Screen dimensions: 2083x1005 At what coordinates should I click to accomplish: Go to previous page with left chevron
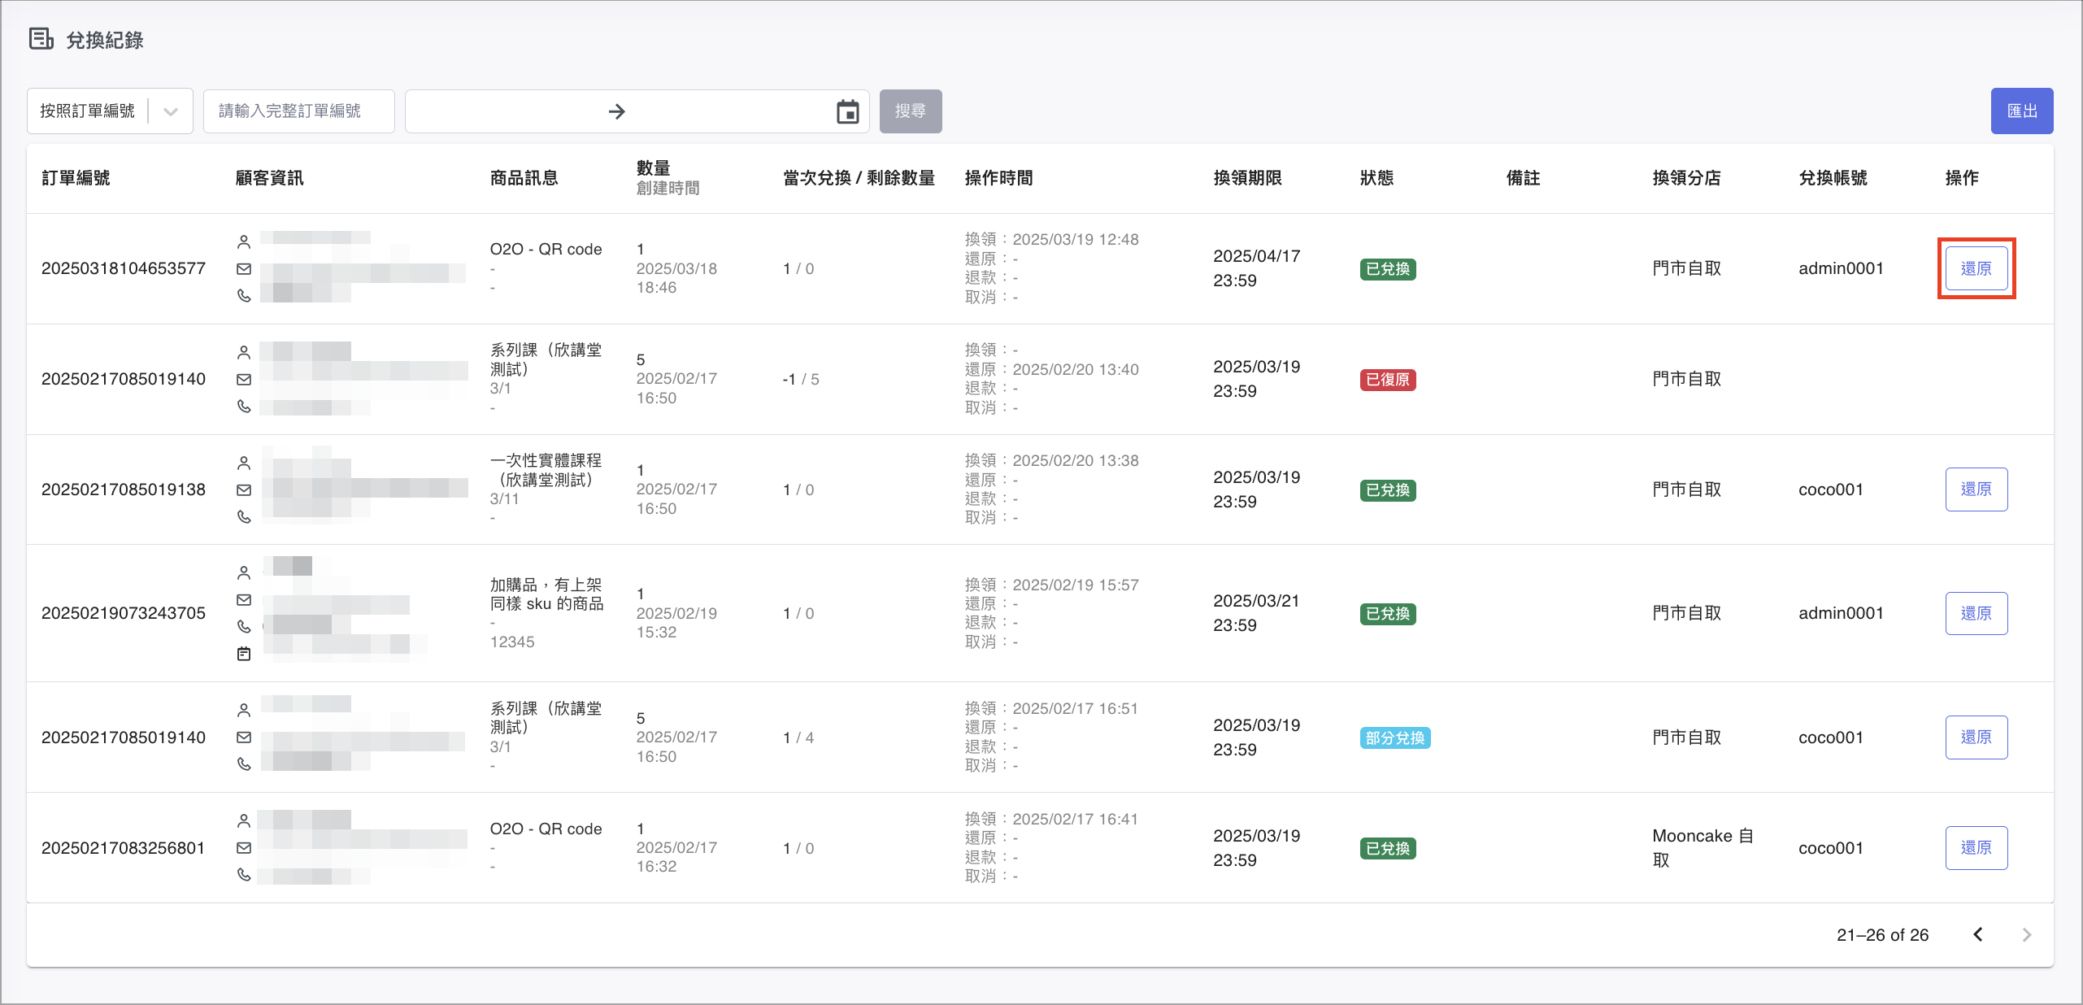tap(1978, 935)
